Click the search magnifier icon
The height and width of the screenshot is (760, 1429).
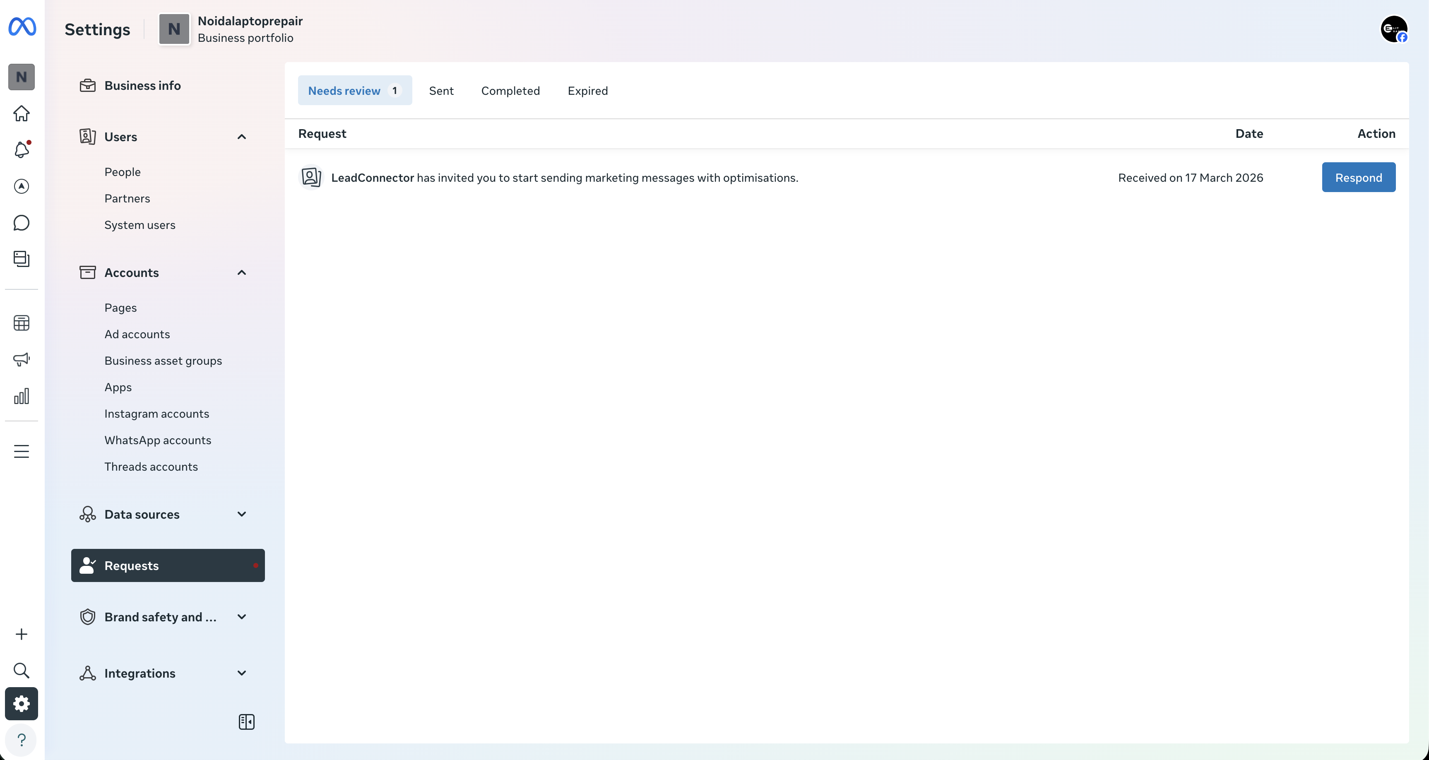(x=21, y=670)
